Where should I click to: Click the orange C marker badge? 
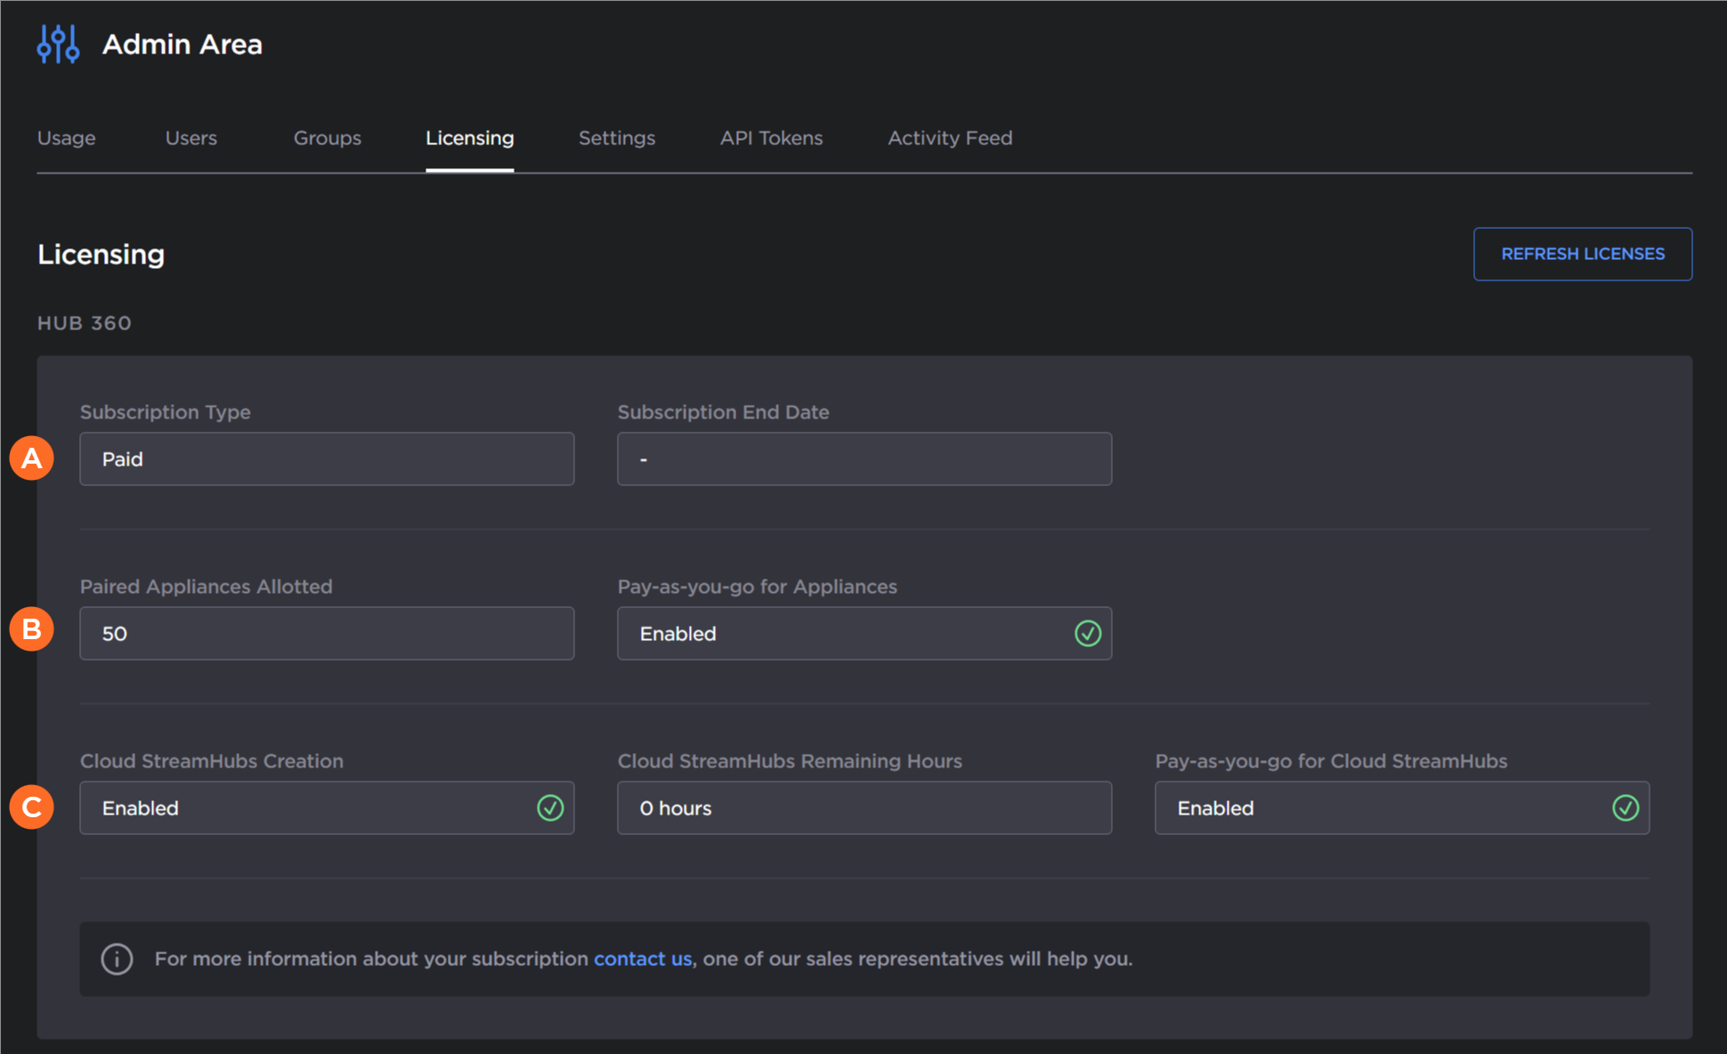click(32, 807)
